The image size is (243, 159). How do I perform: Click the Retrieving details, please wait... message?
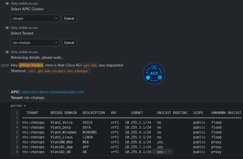37,57
